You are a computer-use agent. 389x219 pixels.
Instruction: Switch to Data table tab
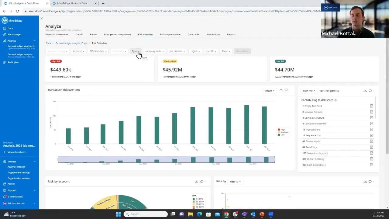click(x=193, y=34)
